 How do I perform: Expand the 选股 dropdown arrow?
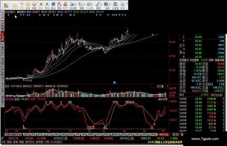(110, 4)
